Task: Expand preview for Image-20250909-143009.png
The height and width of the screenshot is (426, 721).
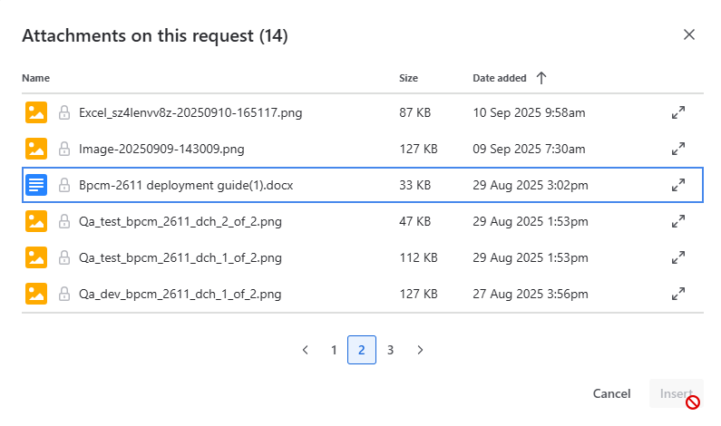Action: (x=677, y=149)
